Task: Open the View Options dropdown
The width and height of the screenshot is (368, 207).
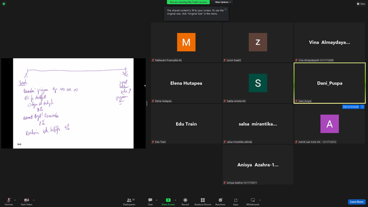Action: (223, 2)
